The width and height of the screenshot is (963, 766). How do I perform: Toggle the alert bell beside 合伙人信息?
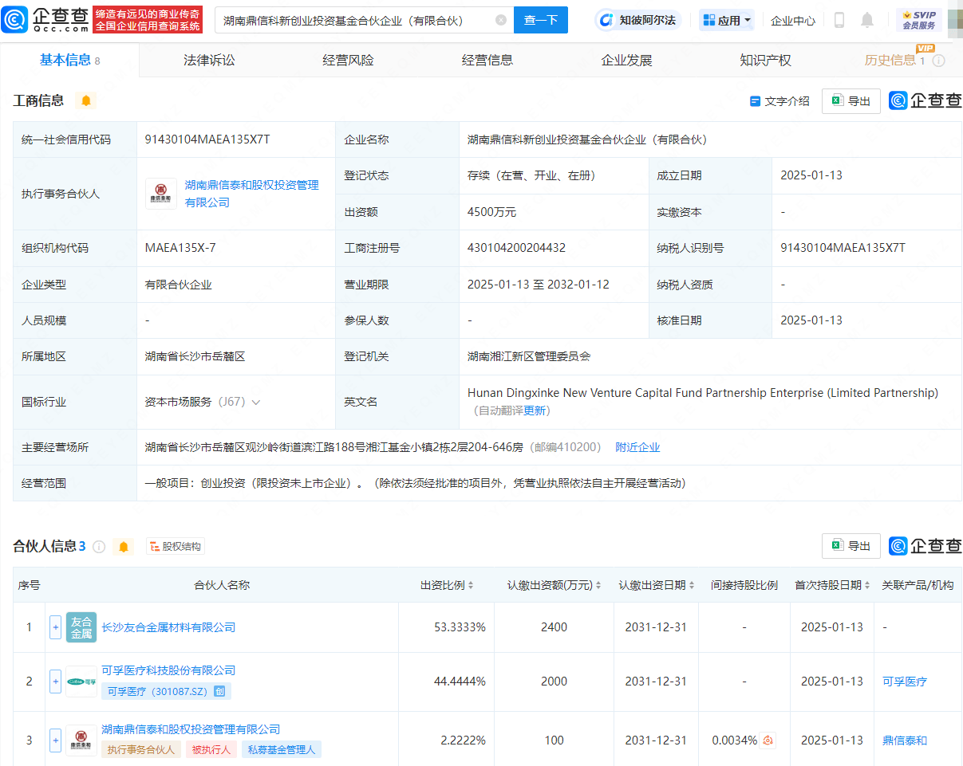click(124, 546)
